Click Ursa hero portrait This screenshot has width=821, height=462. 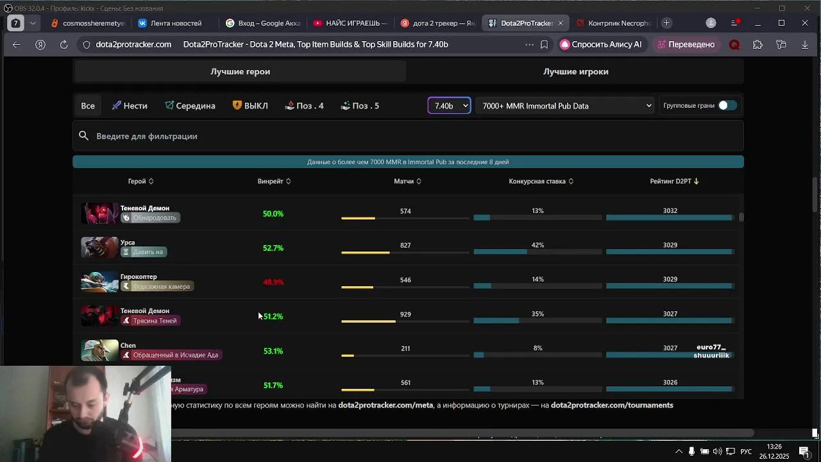click(x=99, y=248)
